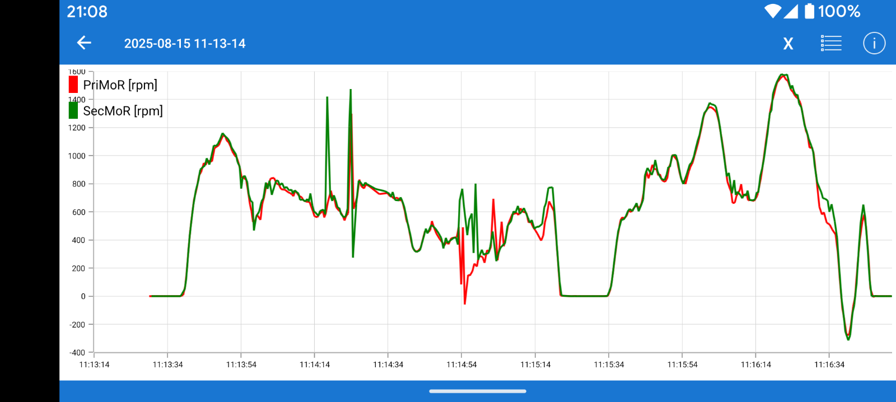Click the red PriMoR color swatch
This screenshot has width=896, height=402.
click(x=73, y=85)
